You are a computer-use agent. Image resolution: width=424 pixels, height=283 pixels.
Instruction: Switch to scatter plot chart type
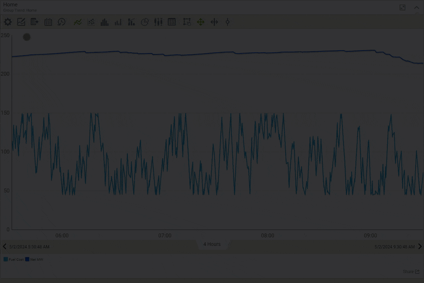[x=91, y=22]
